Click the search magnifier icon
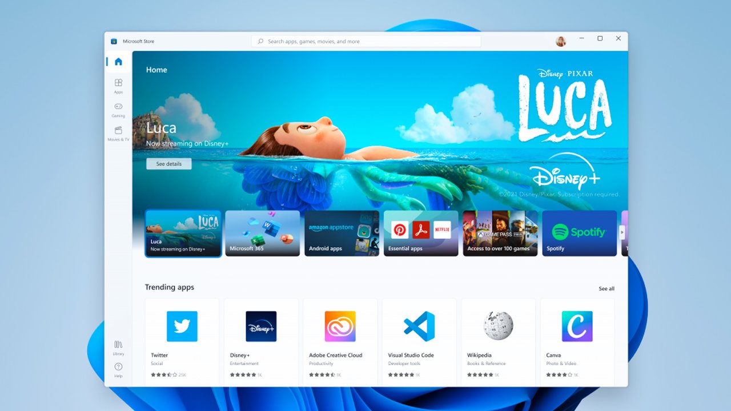Image resolution: width=731 pixels, height=411 pixels. click(x=260, y=41)
